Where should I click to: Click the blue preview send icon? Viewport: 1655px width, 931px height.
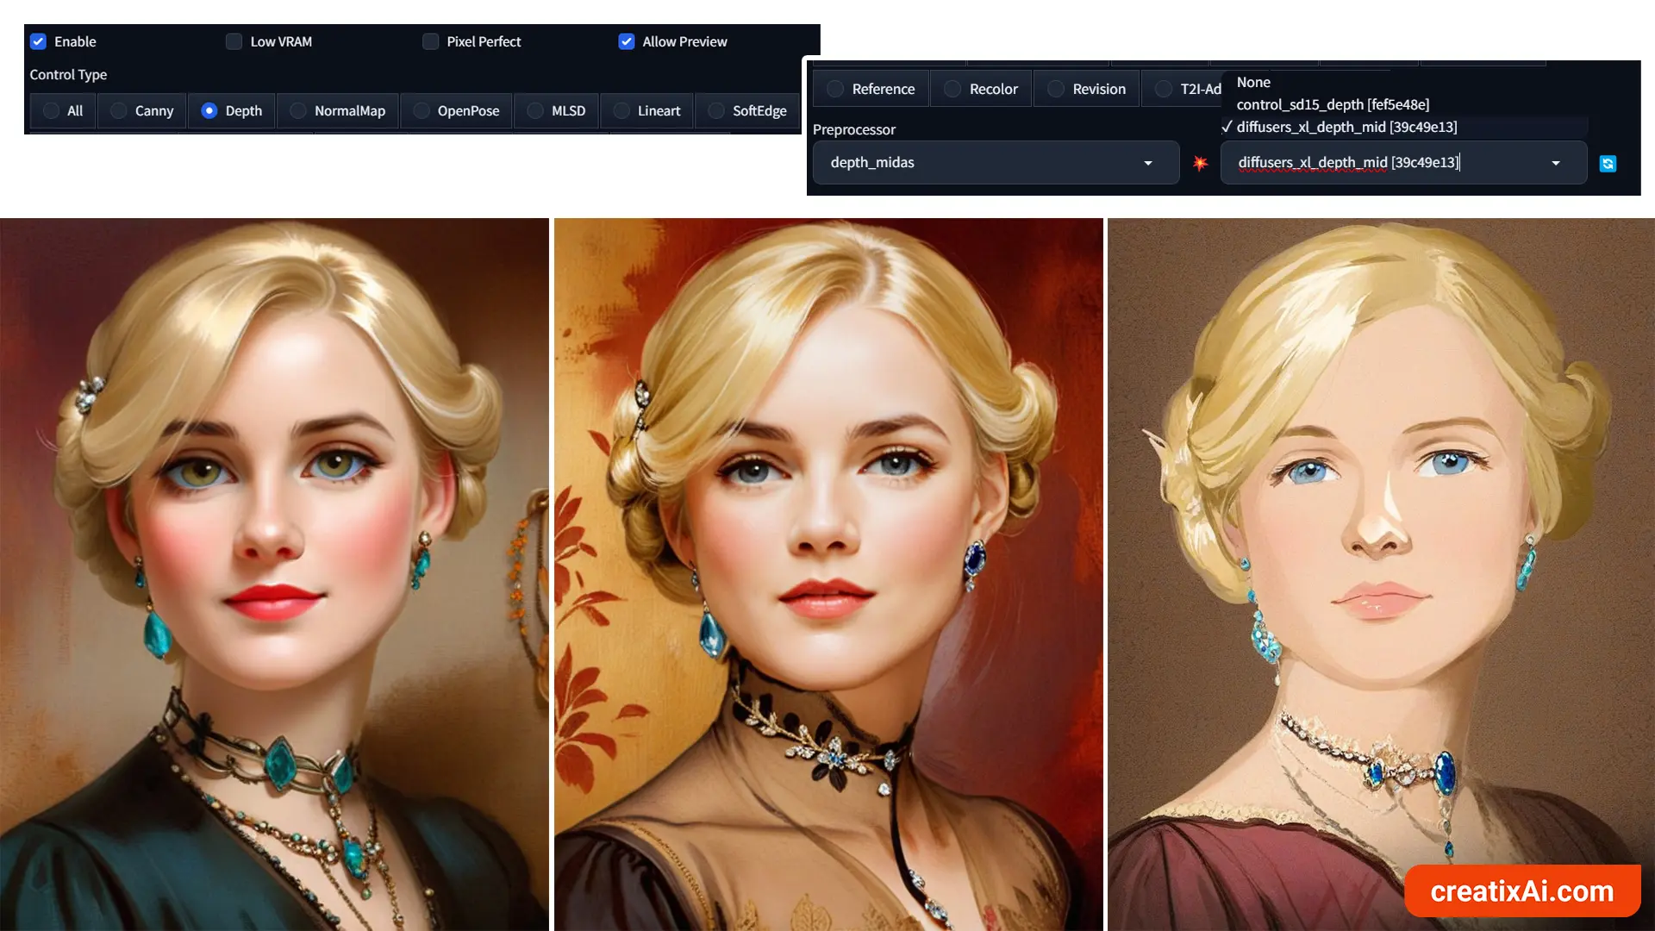[1608, 163]
